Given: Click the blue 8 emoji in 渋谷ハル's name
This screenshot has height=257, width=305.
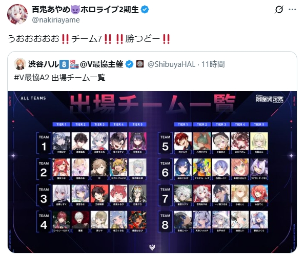Looking at the screenshot, I should pyautogui.click(x=64, y=64).
